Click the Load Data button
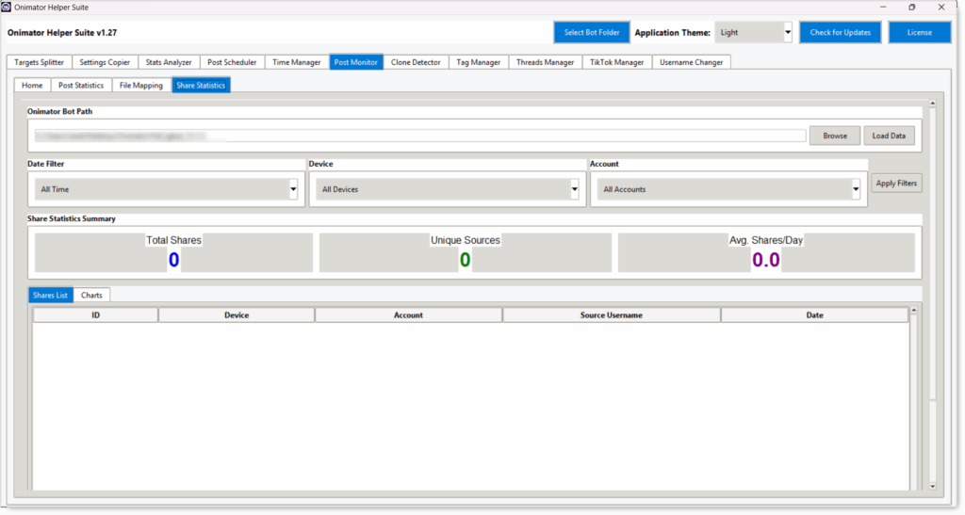Screen dimensions: 965x515 click(x=889, y=136)
